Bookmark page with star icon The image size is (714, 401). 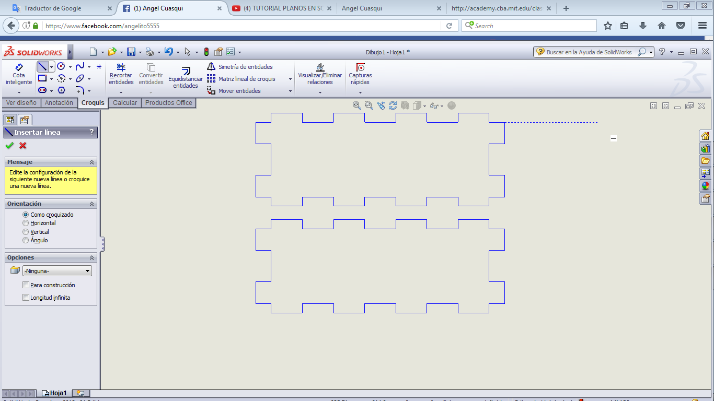[607, 26]
